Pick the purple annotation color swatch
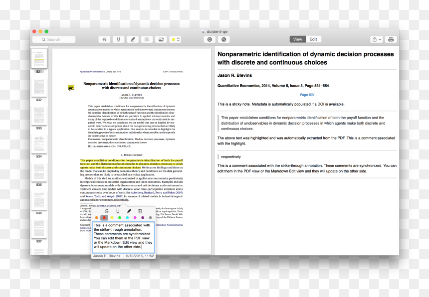Image resolution: width=429 pixels, height=297 pixels. 143,218
